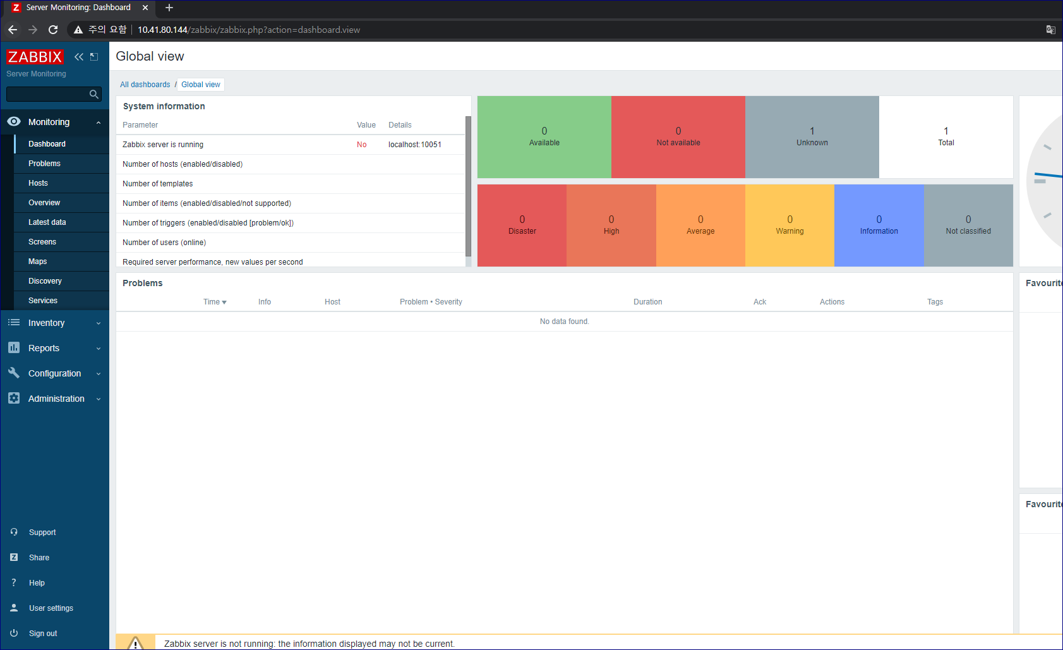Viewport: 1063px width, 650px height.
Task: Click the sidebar search input field
Action: click(48, 94)
